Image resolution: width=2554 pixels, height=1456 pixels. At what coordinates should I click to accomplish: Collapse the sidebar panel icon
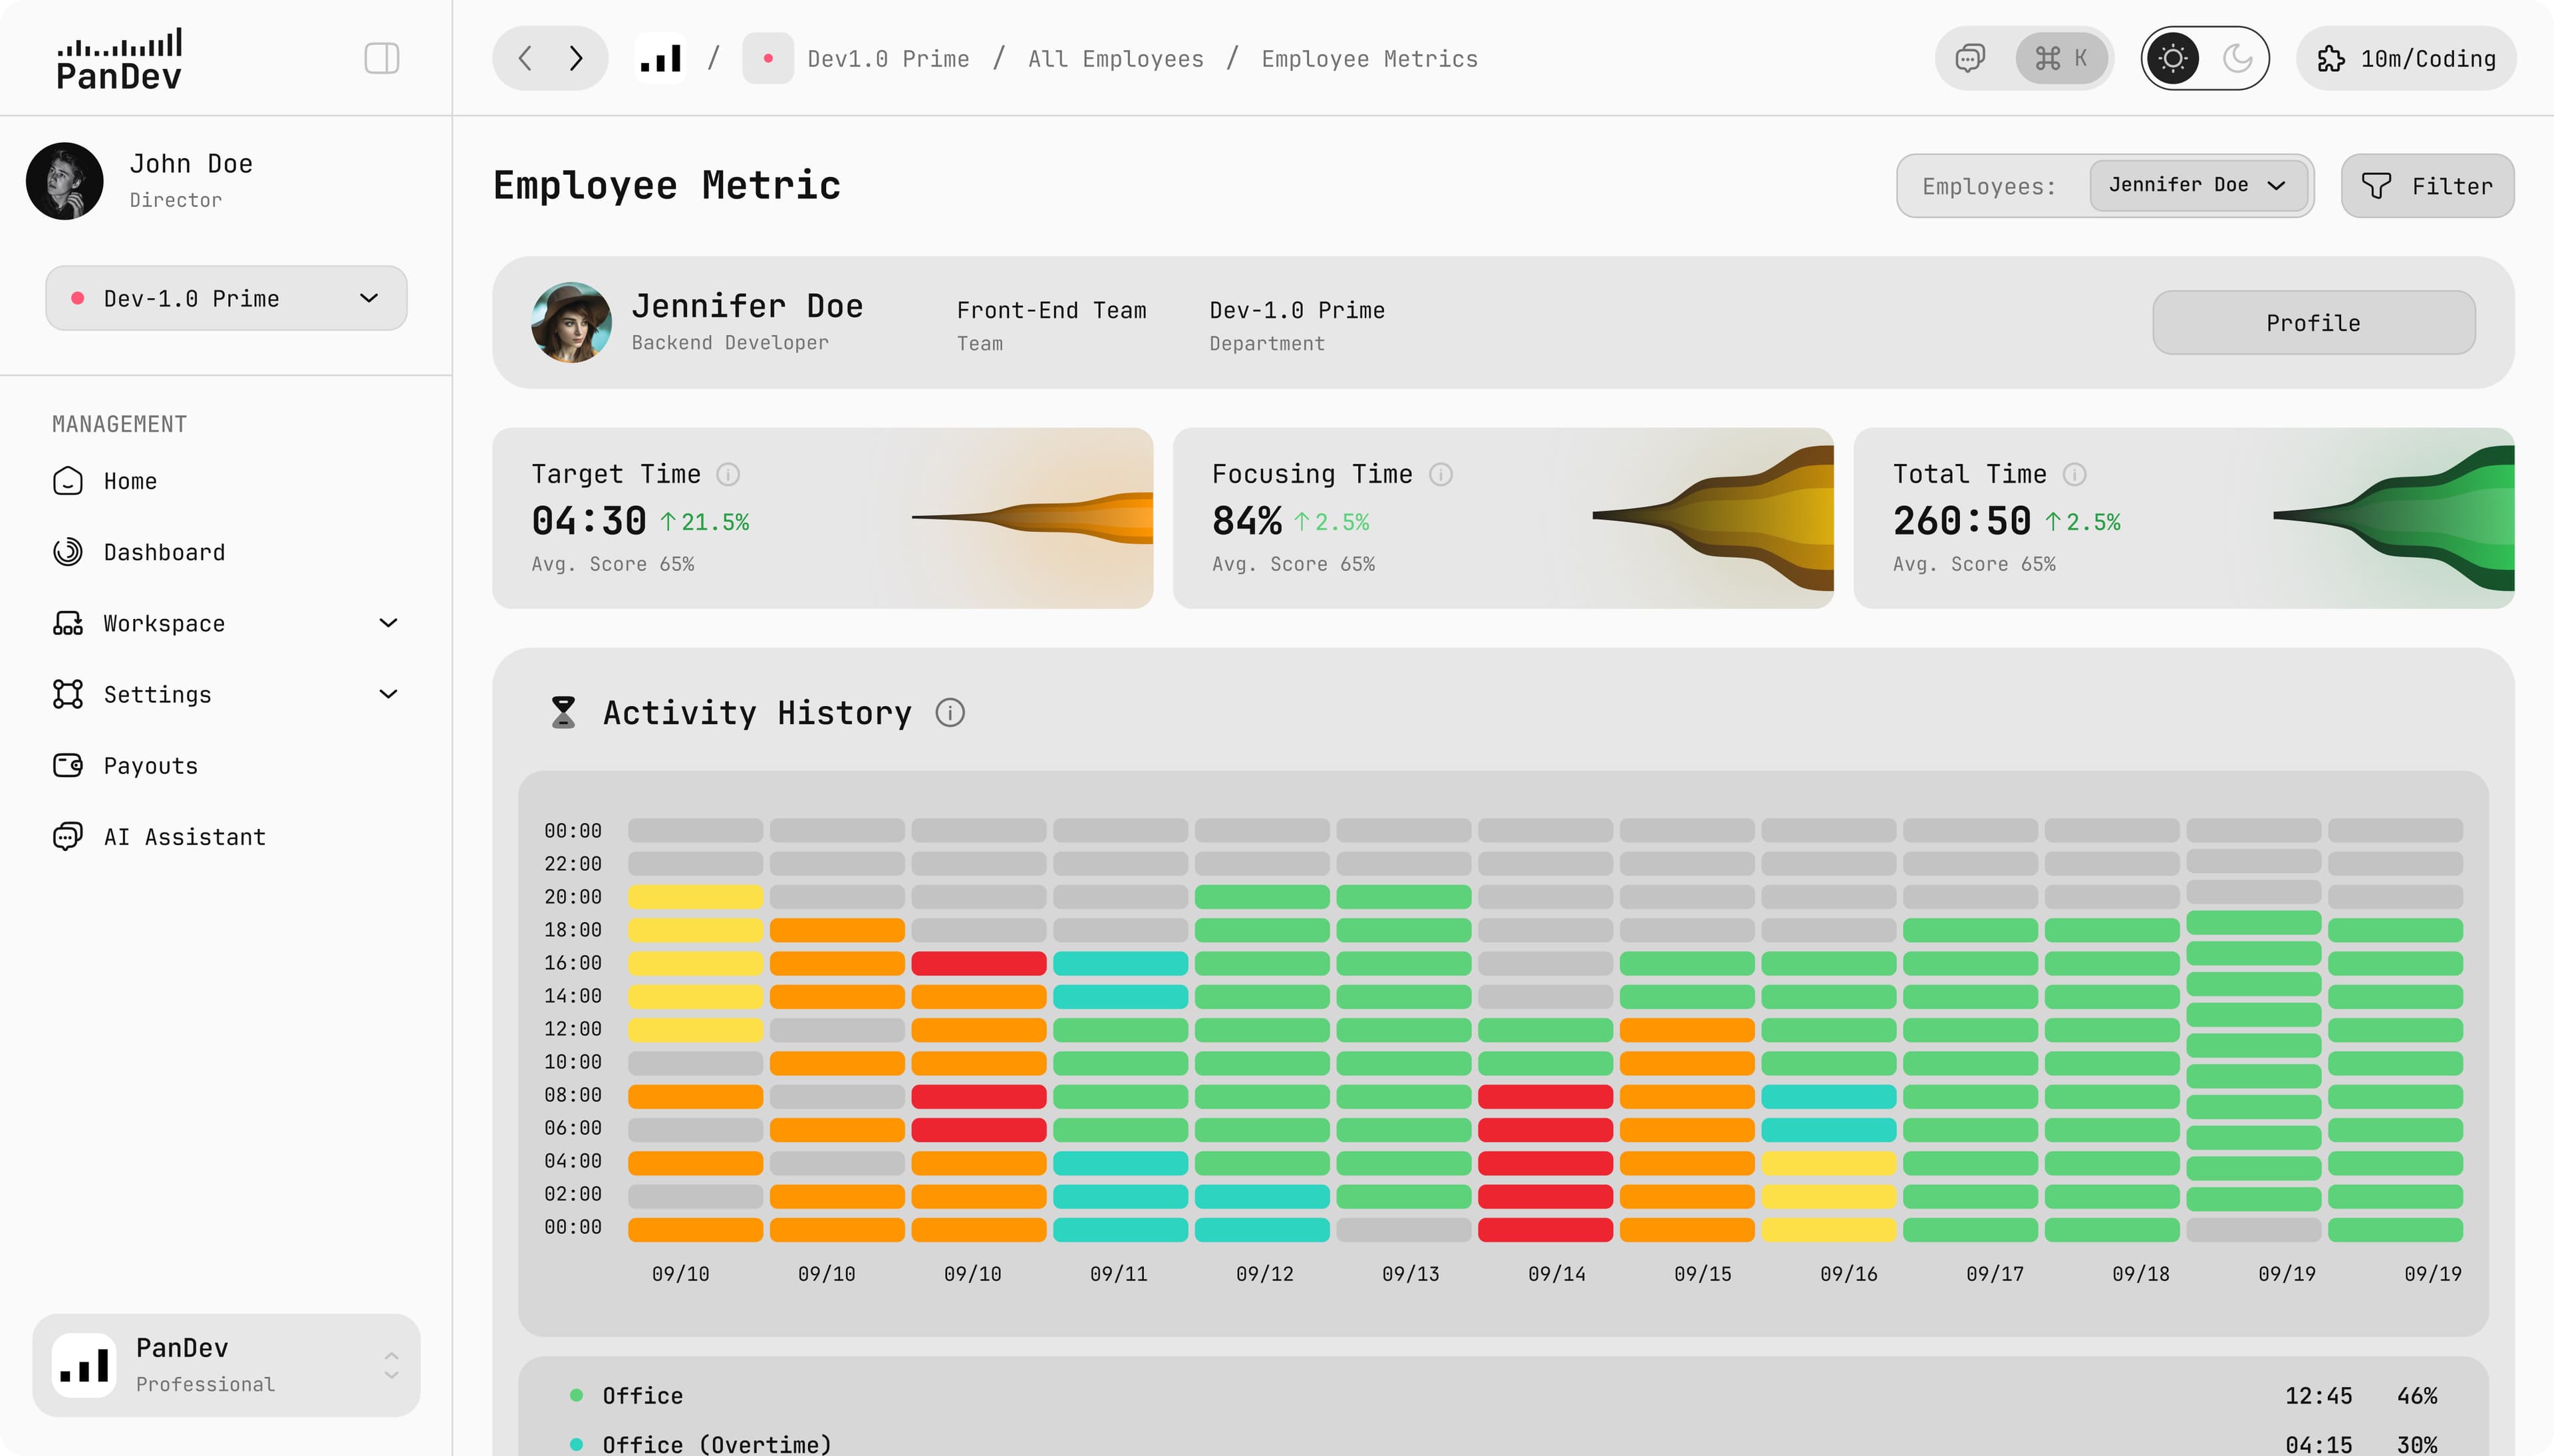pos(381,58)
